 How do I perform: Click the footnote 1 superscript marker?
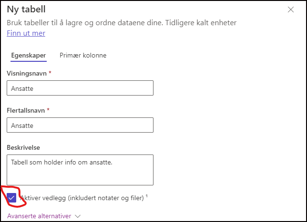[x=147, y=196]
